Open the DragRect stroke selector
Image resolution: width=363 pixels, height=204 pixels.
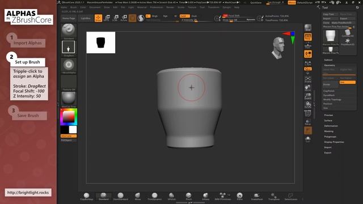(69, 48)
